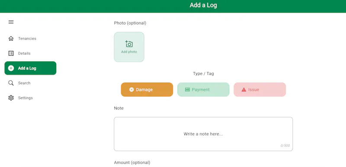Click the Note label

[x=119, y=108]
